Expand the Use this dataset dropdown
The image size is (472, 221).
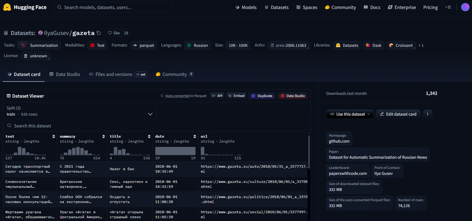tap(350, 114)
